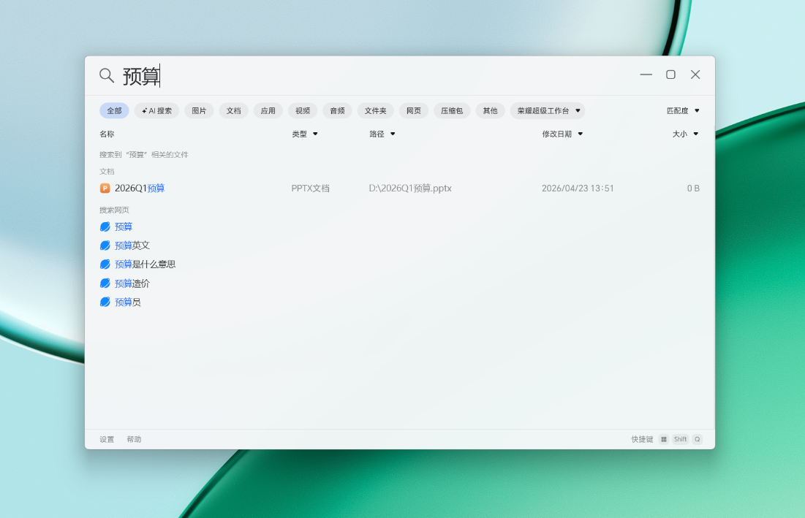Select the 压缩包 filter tab
805x518 pixels.
coord(452,111)
